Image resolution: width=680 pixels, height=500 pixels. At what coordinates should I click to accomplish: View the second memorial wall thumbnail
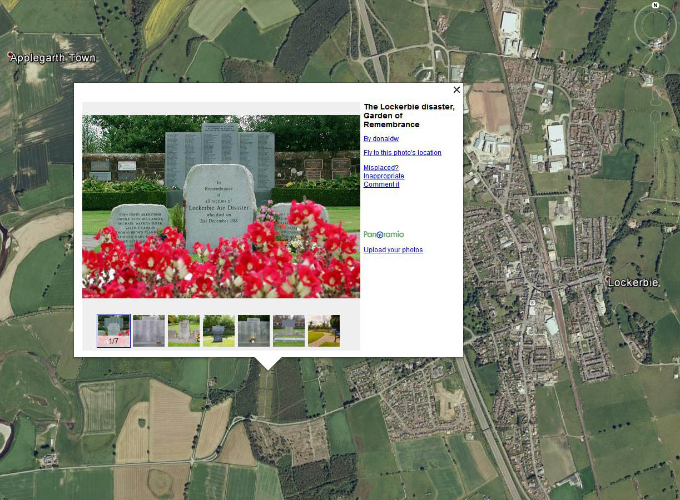(148, 331)
